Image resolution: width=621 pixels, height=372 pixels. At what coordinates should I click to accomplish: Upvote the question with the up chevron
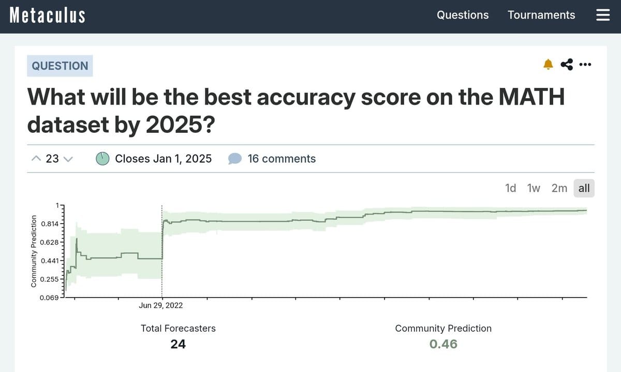(x=36, y=159)
